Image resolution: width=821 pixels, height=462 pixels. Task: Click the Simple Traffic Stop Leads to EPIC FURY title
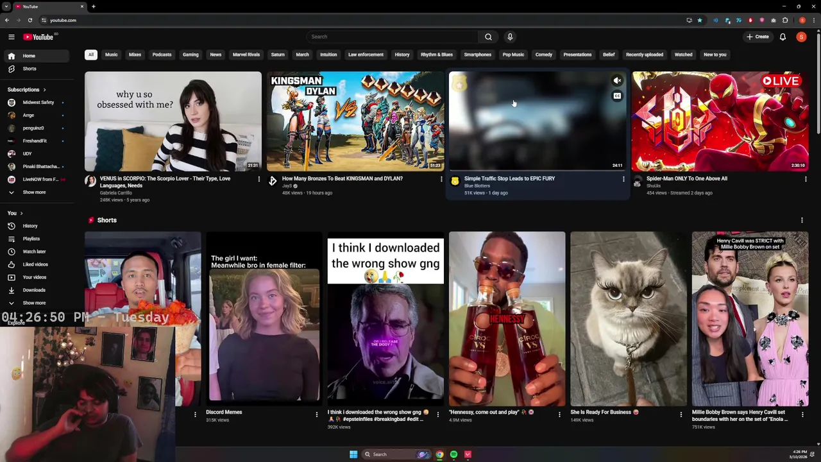pyautogui.click(x=509, y=178)
